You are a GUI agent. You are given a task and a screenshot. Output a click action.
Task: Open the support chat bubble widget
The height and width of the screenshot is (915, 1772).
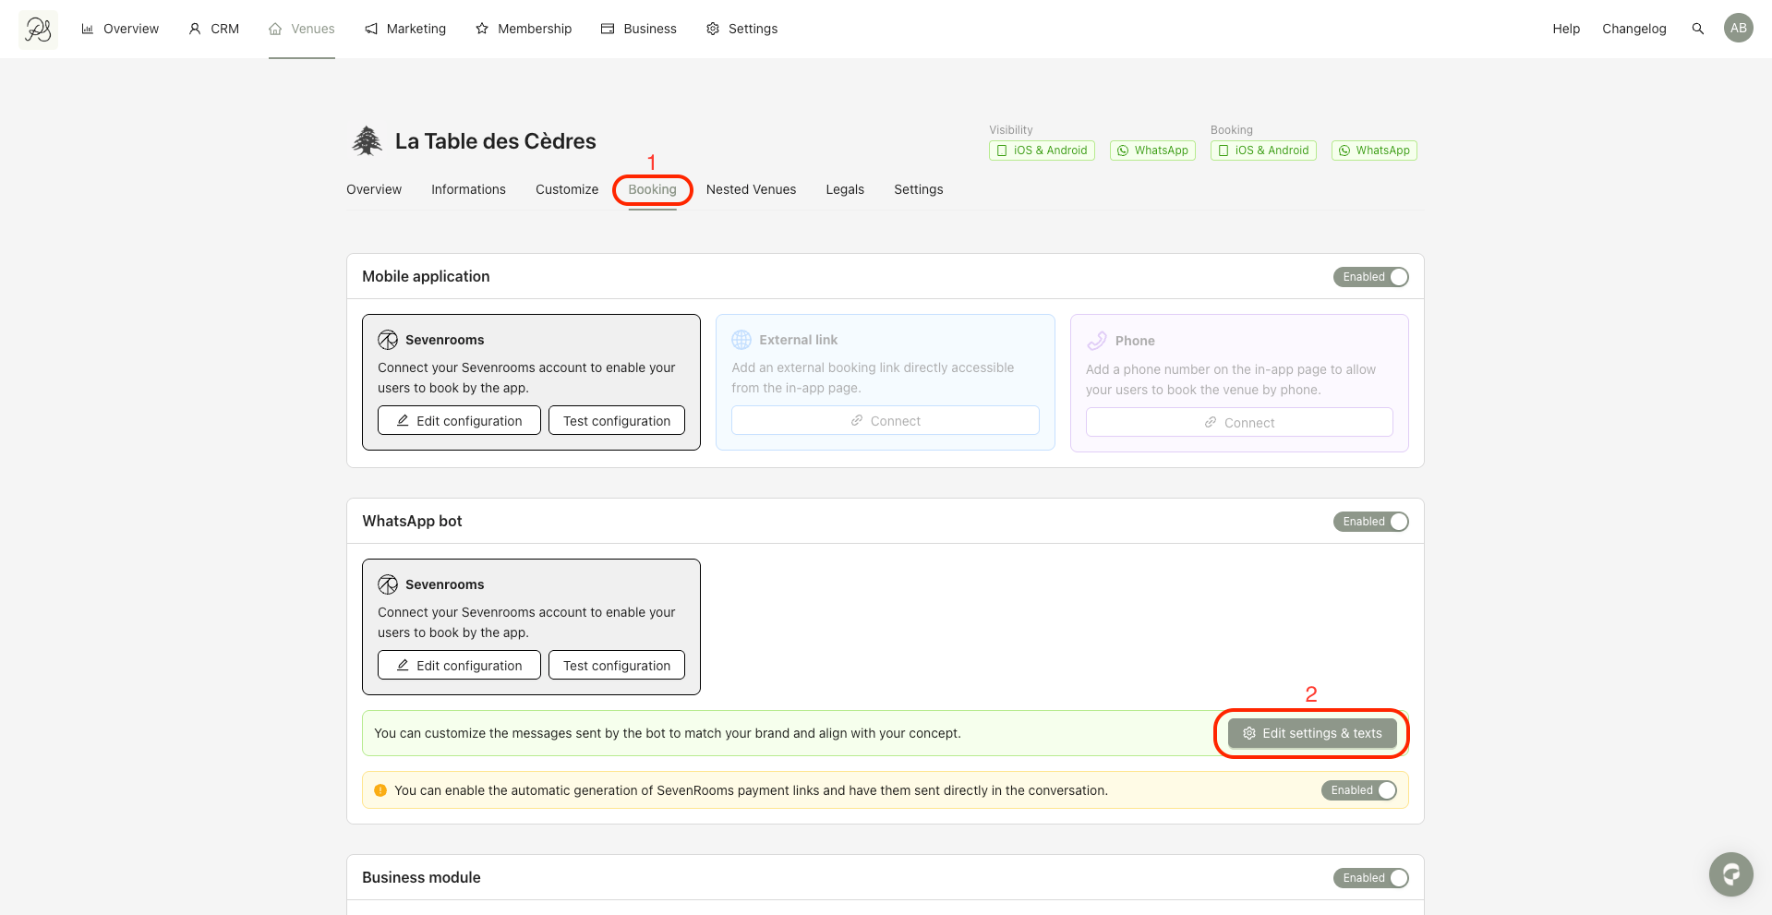tap(1730, 873)
